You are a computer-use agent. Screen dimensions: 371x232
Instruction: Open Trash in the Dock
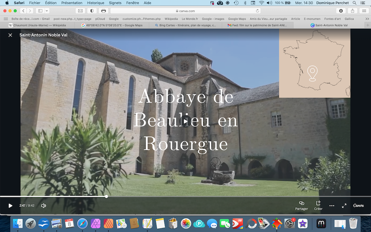(x=353, y=223)
